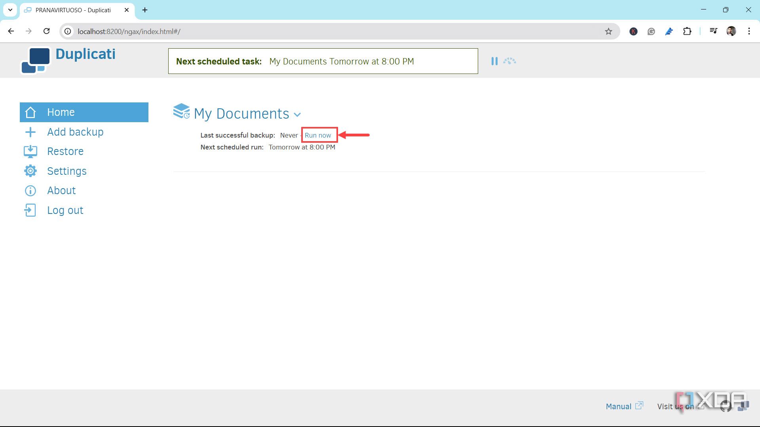760x427 pixels.
Task: Open the browser Extensions puzzle icon
Action: coord(687,31)
